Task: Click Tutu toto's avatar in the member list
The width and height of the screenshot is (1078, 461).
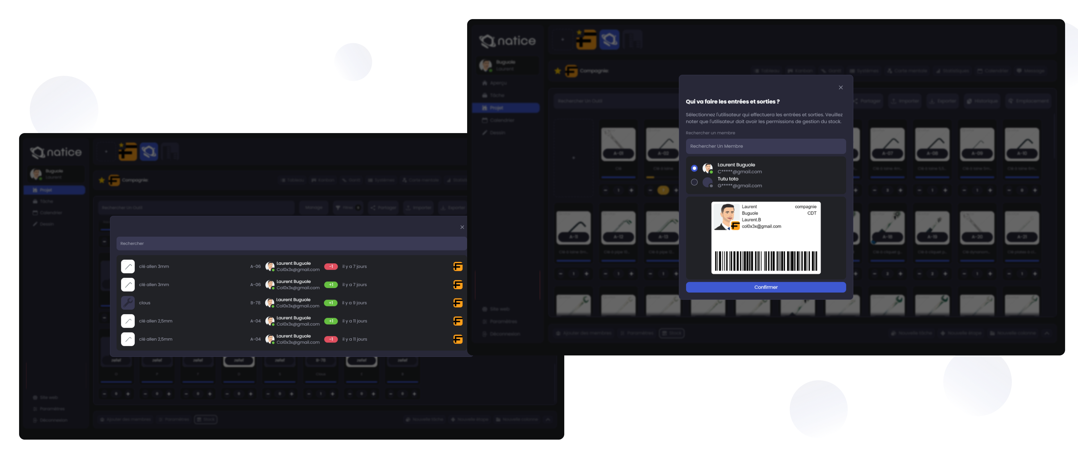Action: click(707, 182)
